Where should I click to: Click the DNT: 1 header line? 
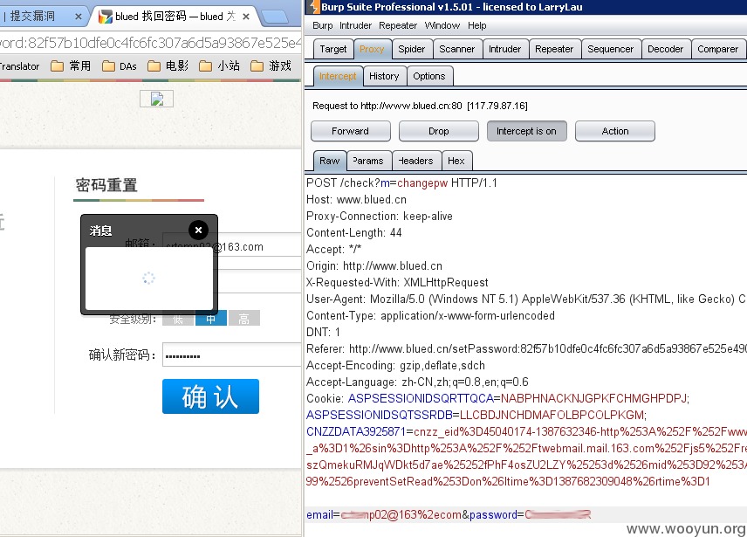[323, 332]
